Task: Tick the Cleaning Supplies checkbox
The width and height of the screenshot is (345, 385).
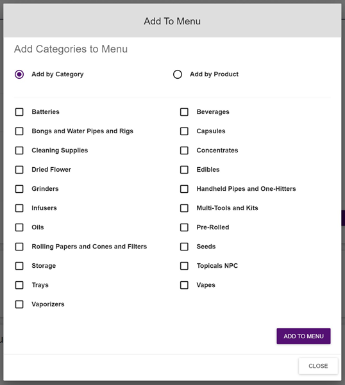Action: click(x=19, y=151)
